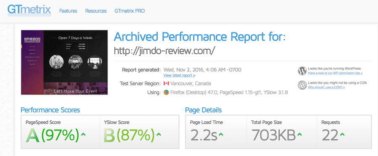This screenshot has height=156, width=378.
Task: Click the Bamboo site screenshot thumbnail
Action: 64,62
